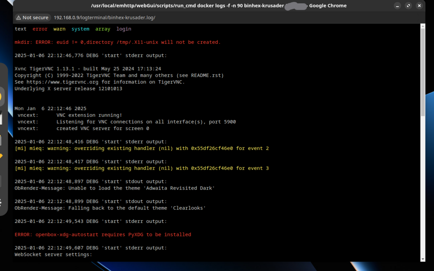The height and width of the screenshot is (271, 434).
Task: Click the 'WebSocket server settings:' line
Action: 53,255
